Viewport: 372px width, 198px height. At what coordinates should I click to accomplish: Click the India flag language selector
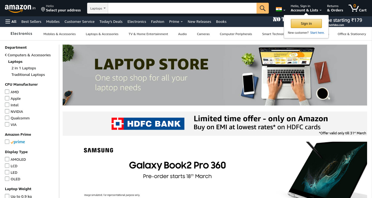click(x=280, y=9)
